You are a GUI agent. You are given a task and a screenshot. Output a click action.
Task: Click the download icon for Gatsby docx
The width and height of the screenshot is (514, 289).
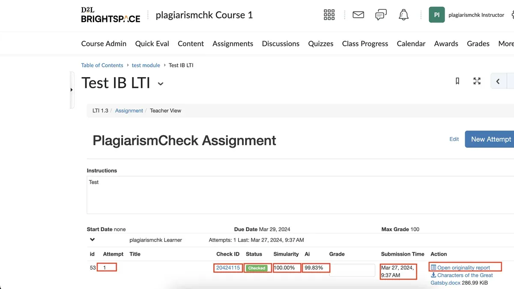click(x=433, y=275)
